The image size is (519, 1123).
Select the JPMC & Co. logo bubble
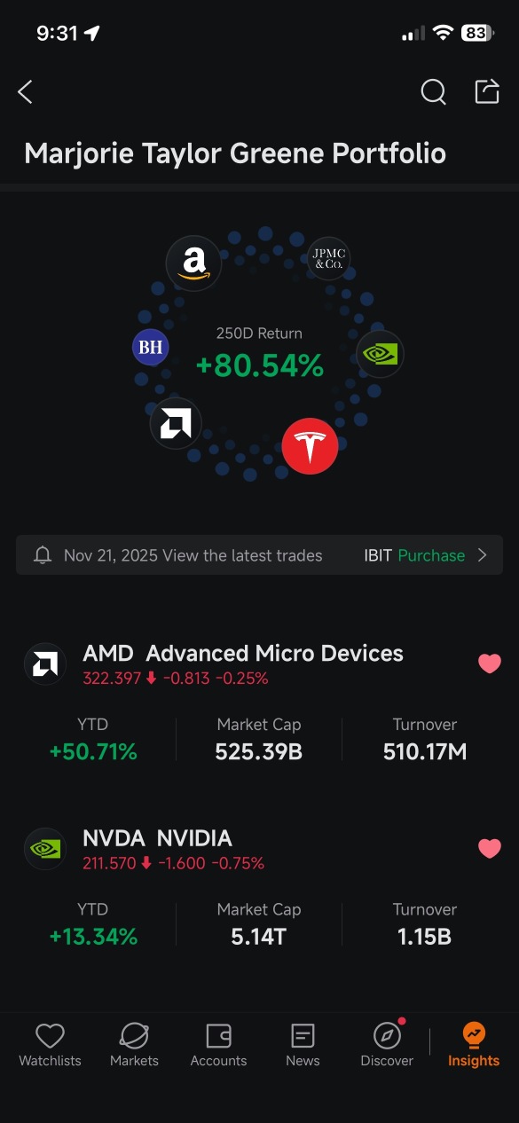[328, 259]
